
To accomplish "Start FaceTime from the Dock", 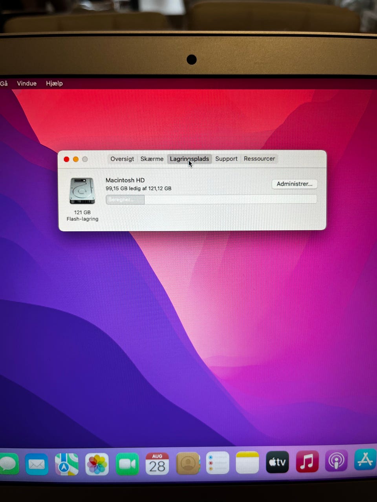I will [127, 464].
